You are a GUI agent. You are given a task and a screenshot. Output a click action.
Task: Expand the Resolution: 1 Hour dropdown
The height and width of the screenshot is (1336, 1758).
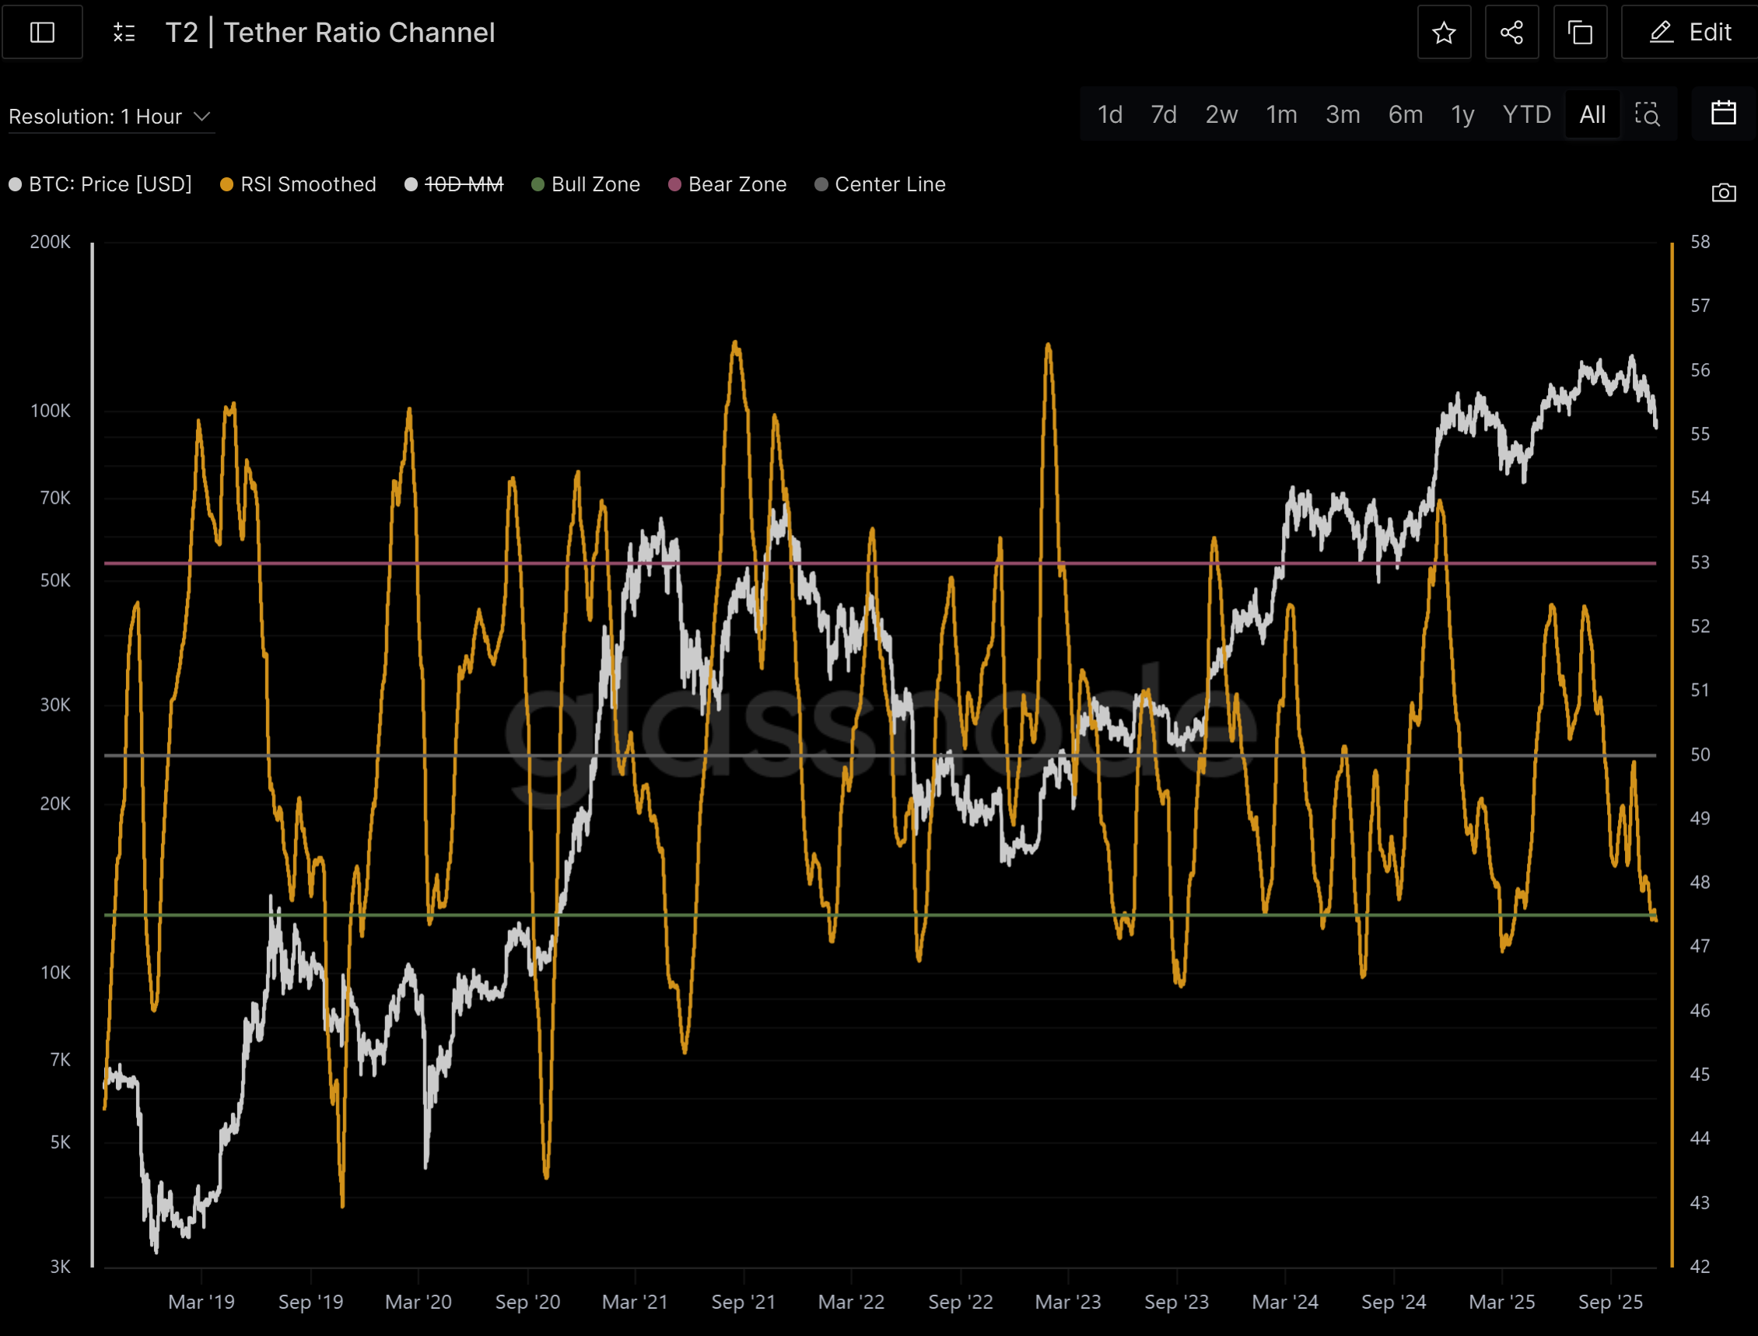(x=96, y=117)
